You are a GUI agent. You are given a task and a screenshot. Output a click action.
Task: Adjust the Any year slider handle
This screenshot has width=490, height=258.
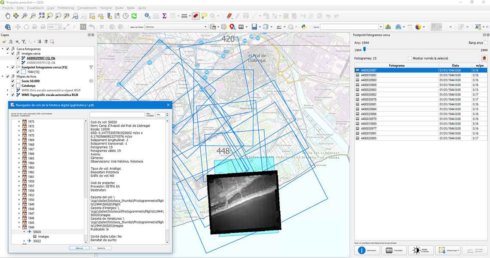364,49
